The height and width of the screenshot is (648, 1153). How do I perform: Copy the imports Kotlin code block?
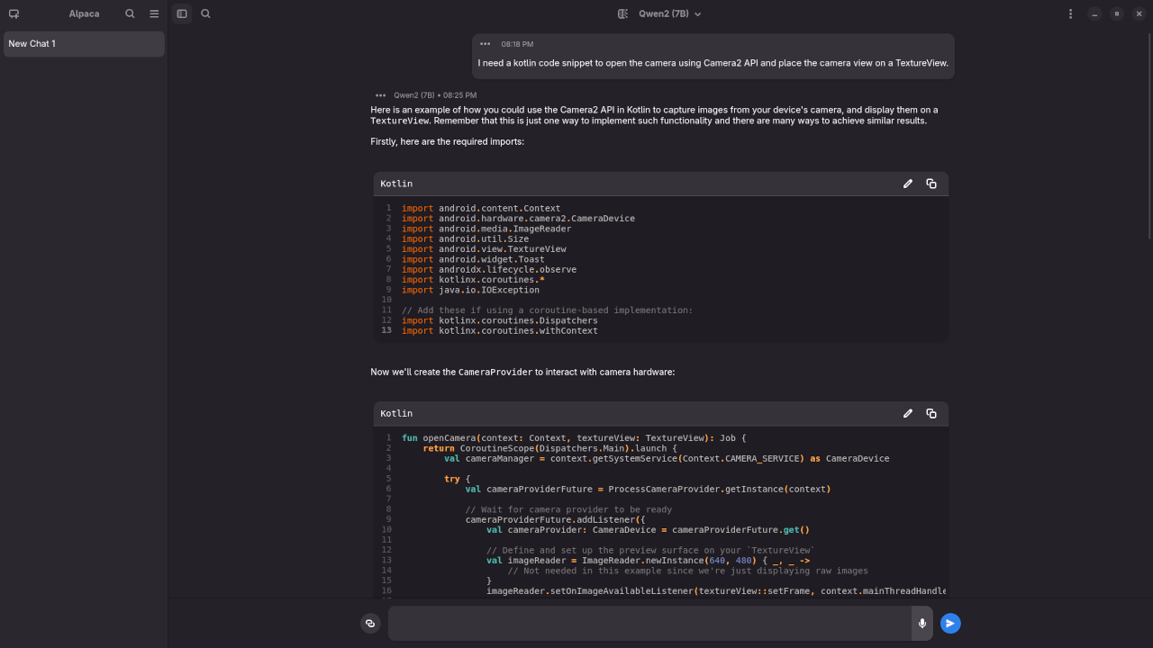[x=931, y=184]
